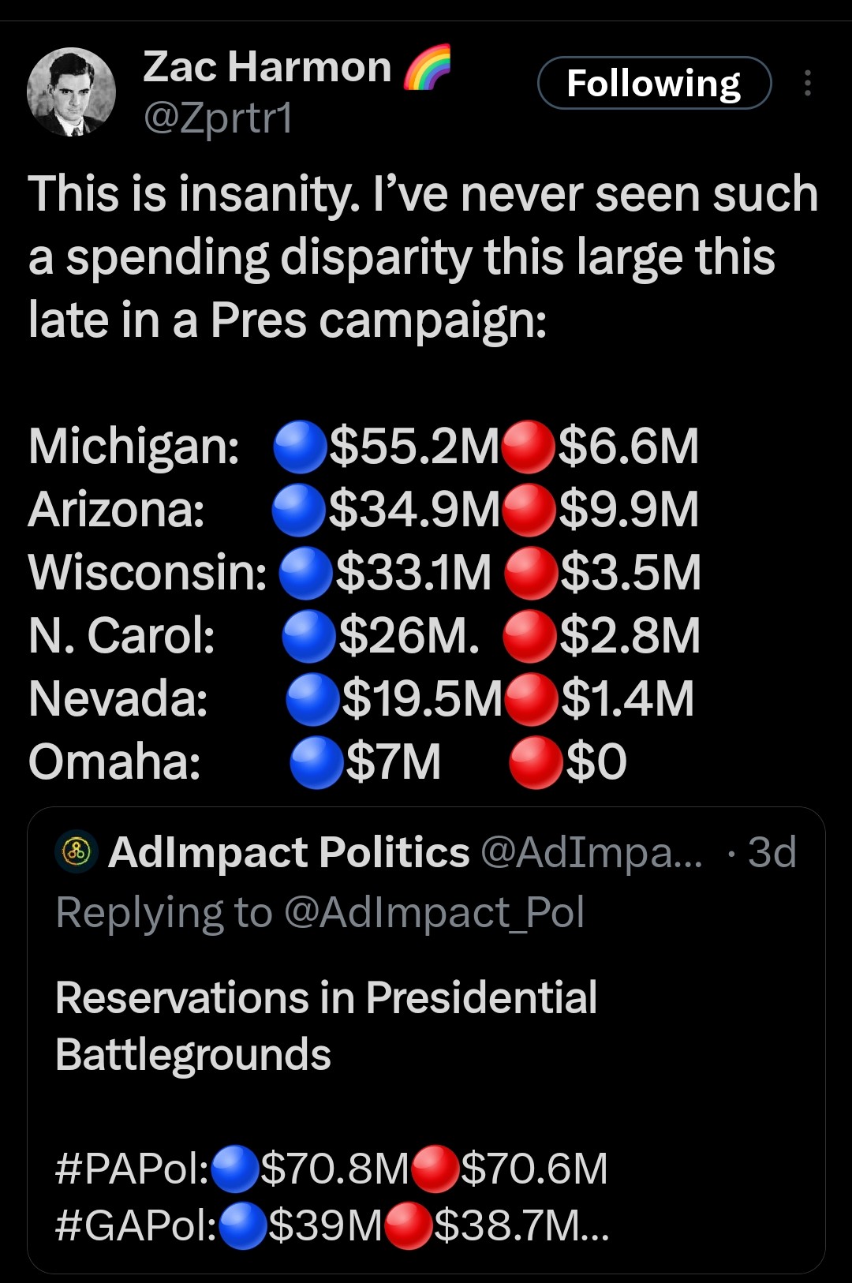Open the AdImpact Politics avatar icon

tap(77, 853)
